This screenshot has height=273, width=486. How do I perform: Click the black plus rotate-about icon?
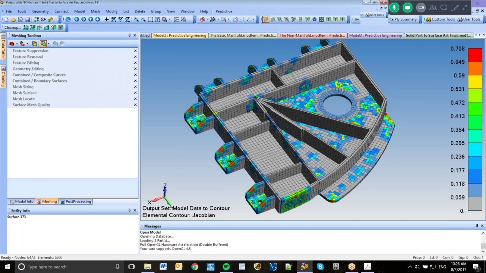tap(107, 19)
